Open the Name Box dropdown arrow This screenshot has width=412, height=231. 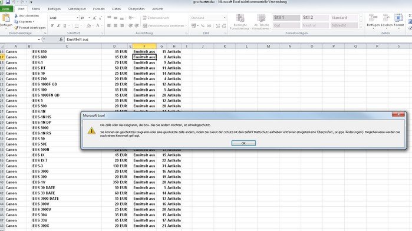(x=39, y=39)
